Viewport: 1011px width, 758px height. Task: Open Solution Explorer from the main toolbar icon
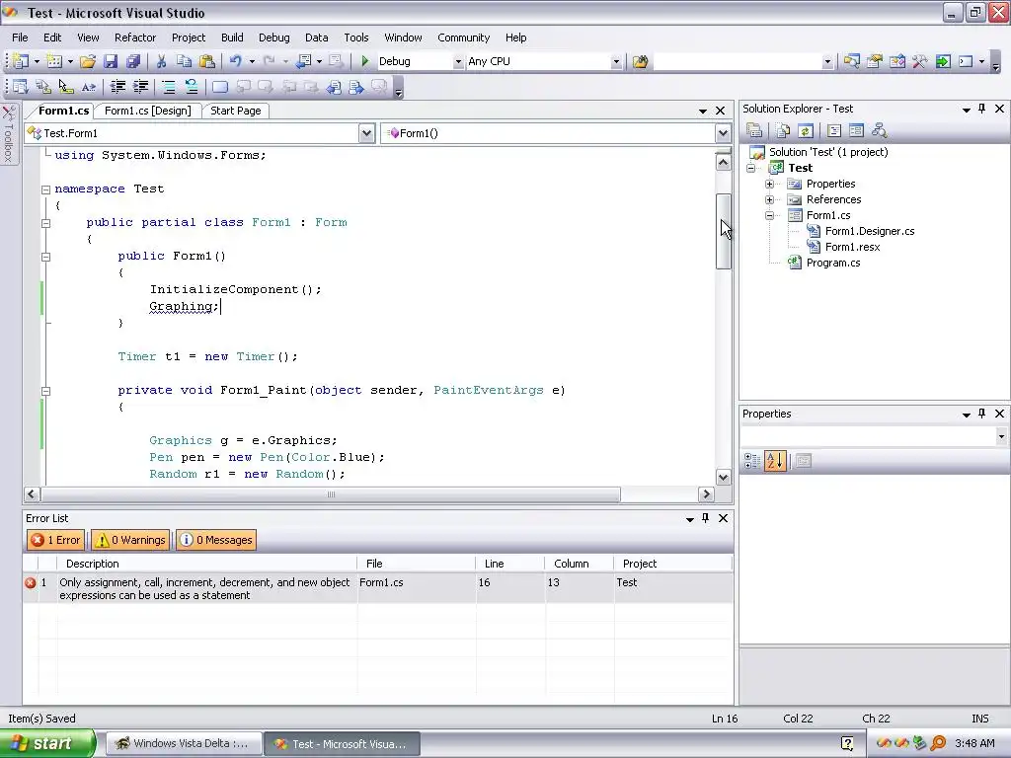pyautogui.click(x=852, y=61)
